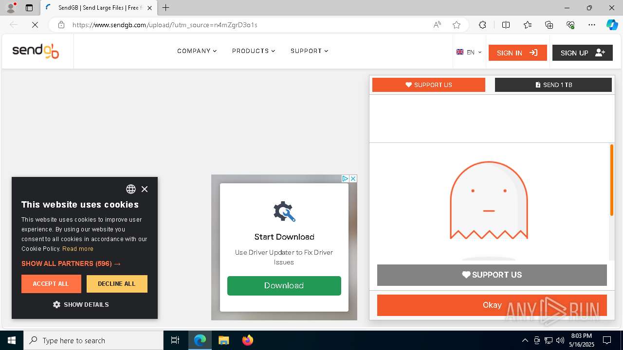Open the Collections icon
Screen dimensions: 623x350
(x=549, y=25)
